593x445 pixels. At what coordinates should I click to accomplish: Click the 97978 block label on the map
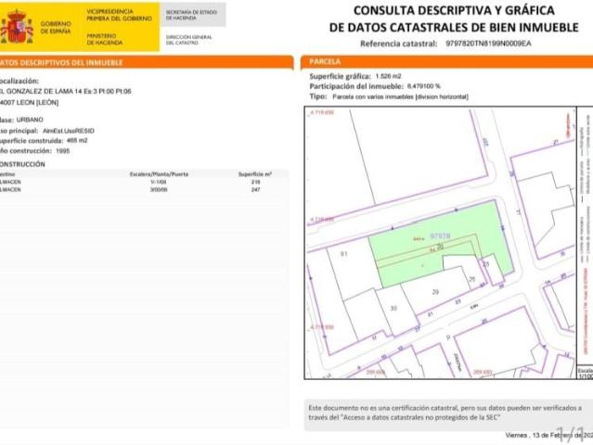point(440,236)
